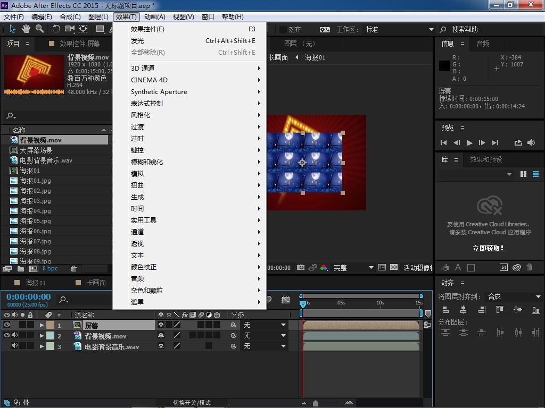Select the Pan Behind anchor tool
This screenshot has height=408, width=545.
pos(83,29)
